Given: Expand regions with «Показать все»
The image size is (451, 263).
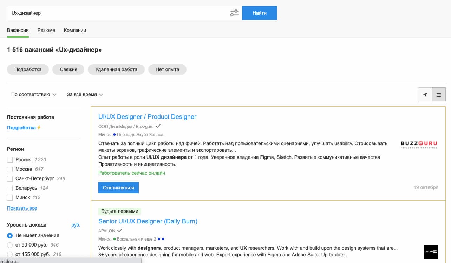Looking at the screenshot, I should tap(21, 208).
